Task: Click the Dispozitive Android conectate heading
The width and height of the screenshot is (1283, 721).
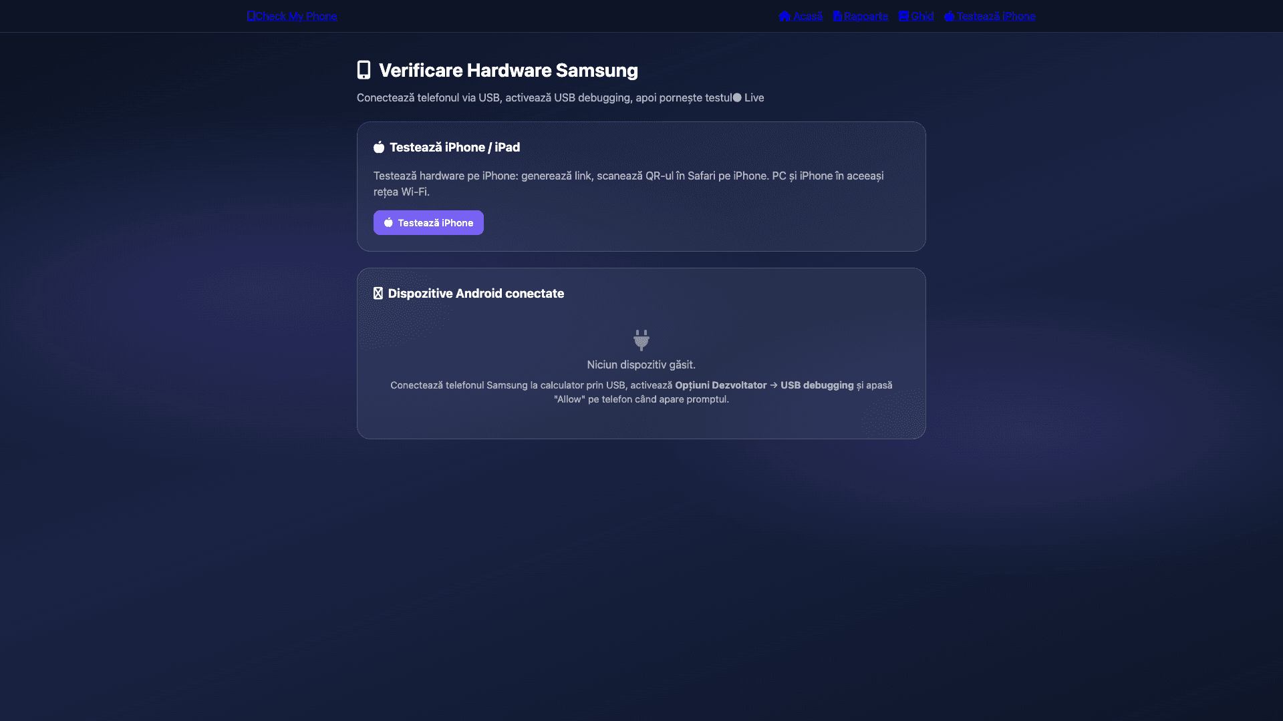Action: tap(476, 294)
